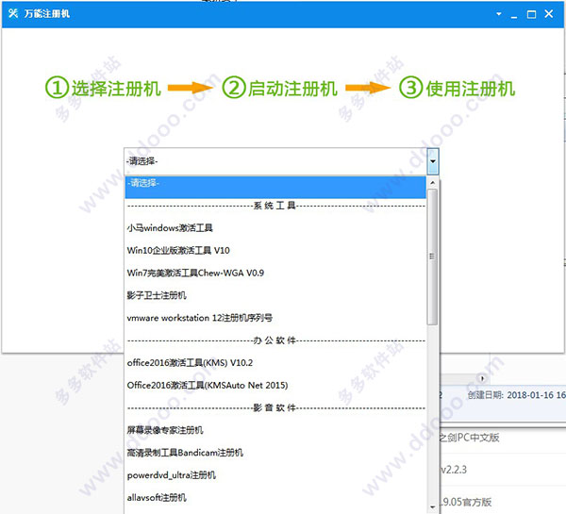Close the 万能注册机 window
The width and height of the screenshot is (566, 514).
point(549,14)
